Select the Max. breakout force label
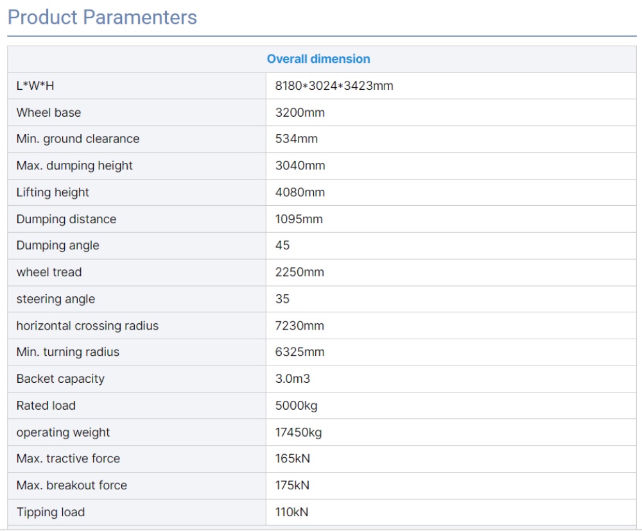This screenshot has height=531, width=642. tap(72, 485)
